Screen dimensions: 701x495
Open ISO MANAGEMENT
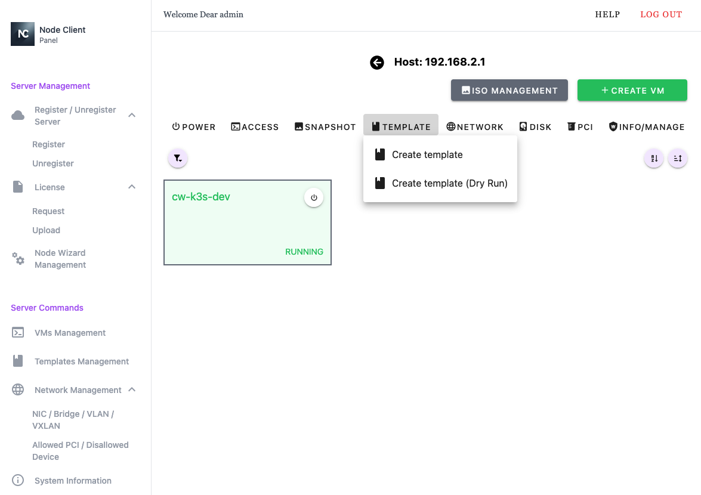(x=509, y=91)
